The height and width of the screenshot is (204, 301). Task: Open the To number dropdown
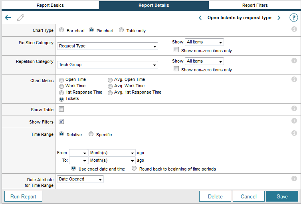[78, 160]
